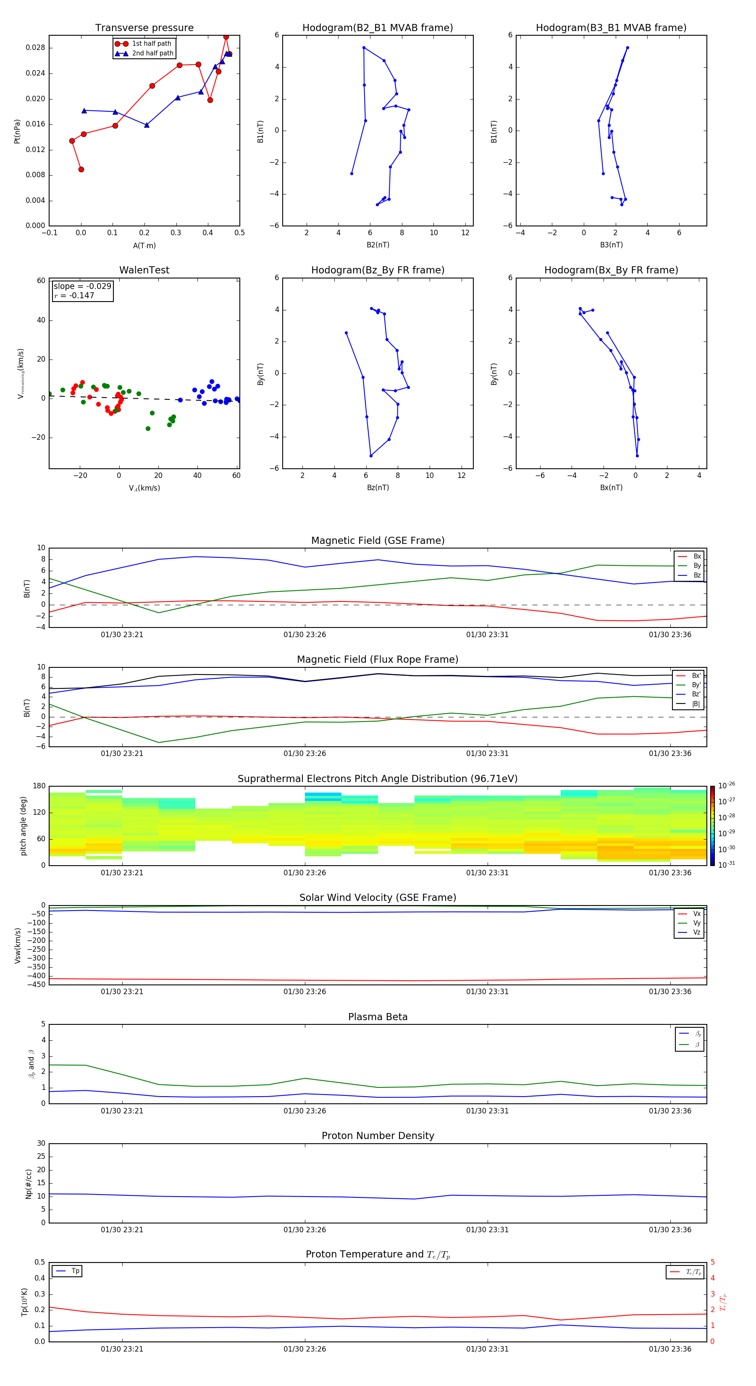Click the lowest red point in Transverse pressure
Viewport: 756px width, 1386px height.
[x=81, y=170]
